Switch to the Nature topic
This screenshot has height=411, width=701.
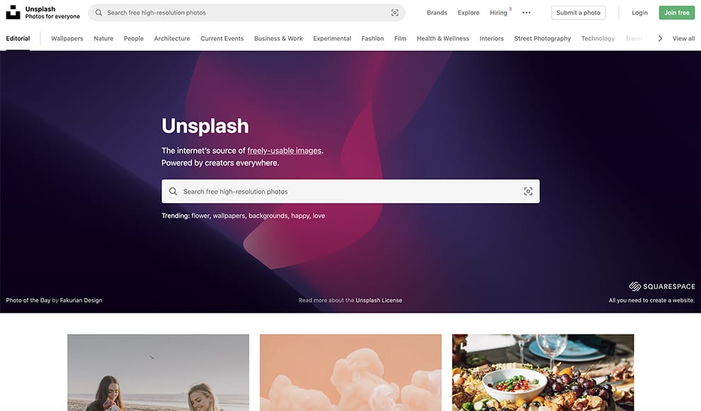[x=103, y=38]
